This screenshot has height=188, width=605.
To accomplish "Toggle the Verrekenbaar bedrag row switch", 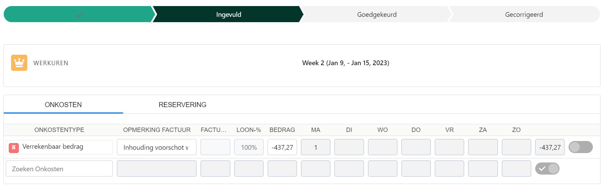I will (580, 147).
